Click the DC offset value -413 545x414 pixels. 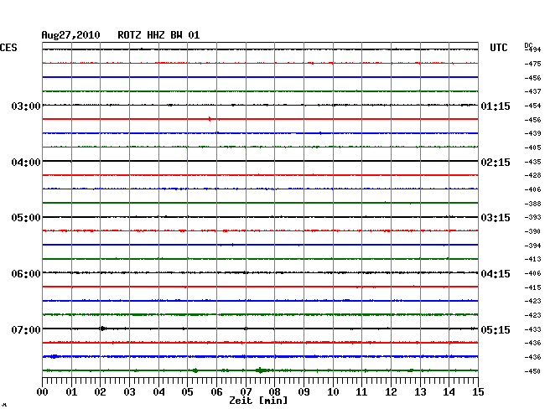(x=532, y=259)
